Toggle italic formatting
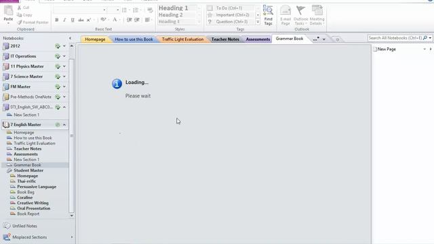This screenshot has height=244, width=434. tap(64, 20)
